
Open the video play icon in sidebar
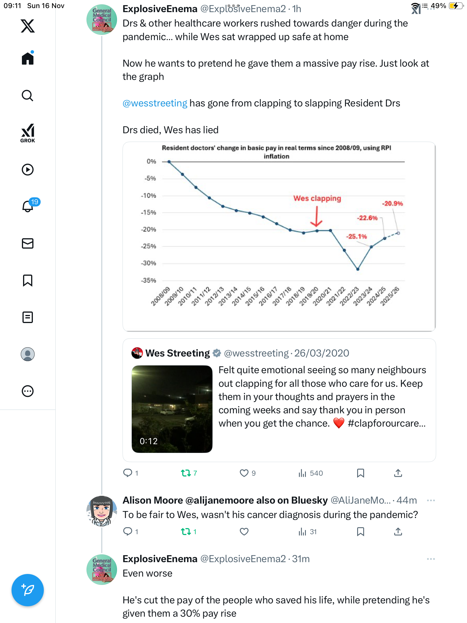coord(28,170)
